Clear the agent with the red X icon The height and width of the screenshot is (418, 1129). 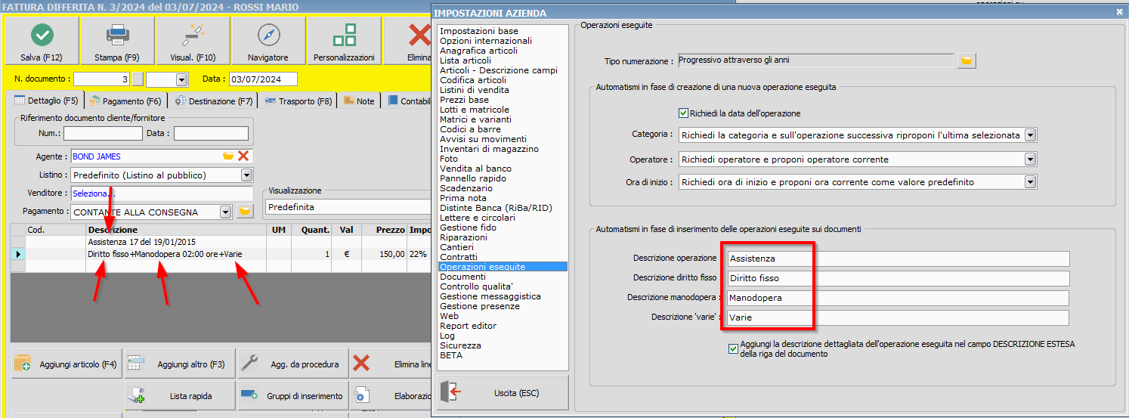[x=243, y=156]
